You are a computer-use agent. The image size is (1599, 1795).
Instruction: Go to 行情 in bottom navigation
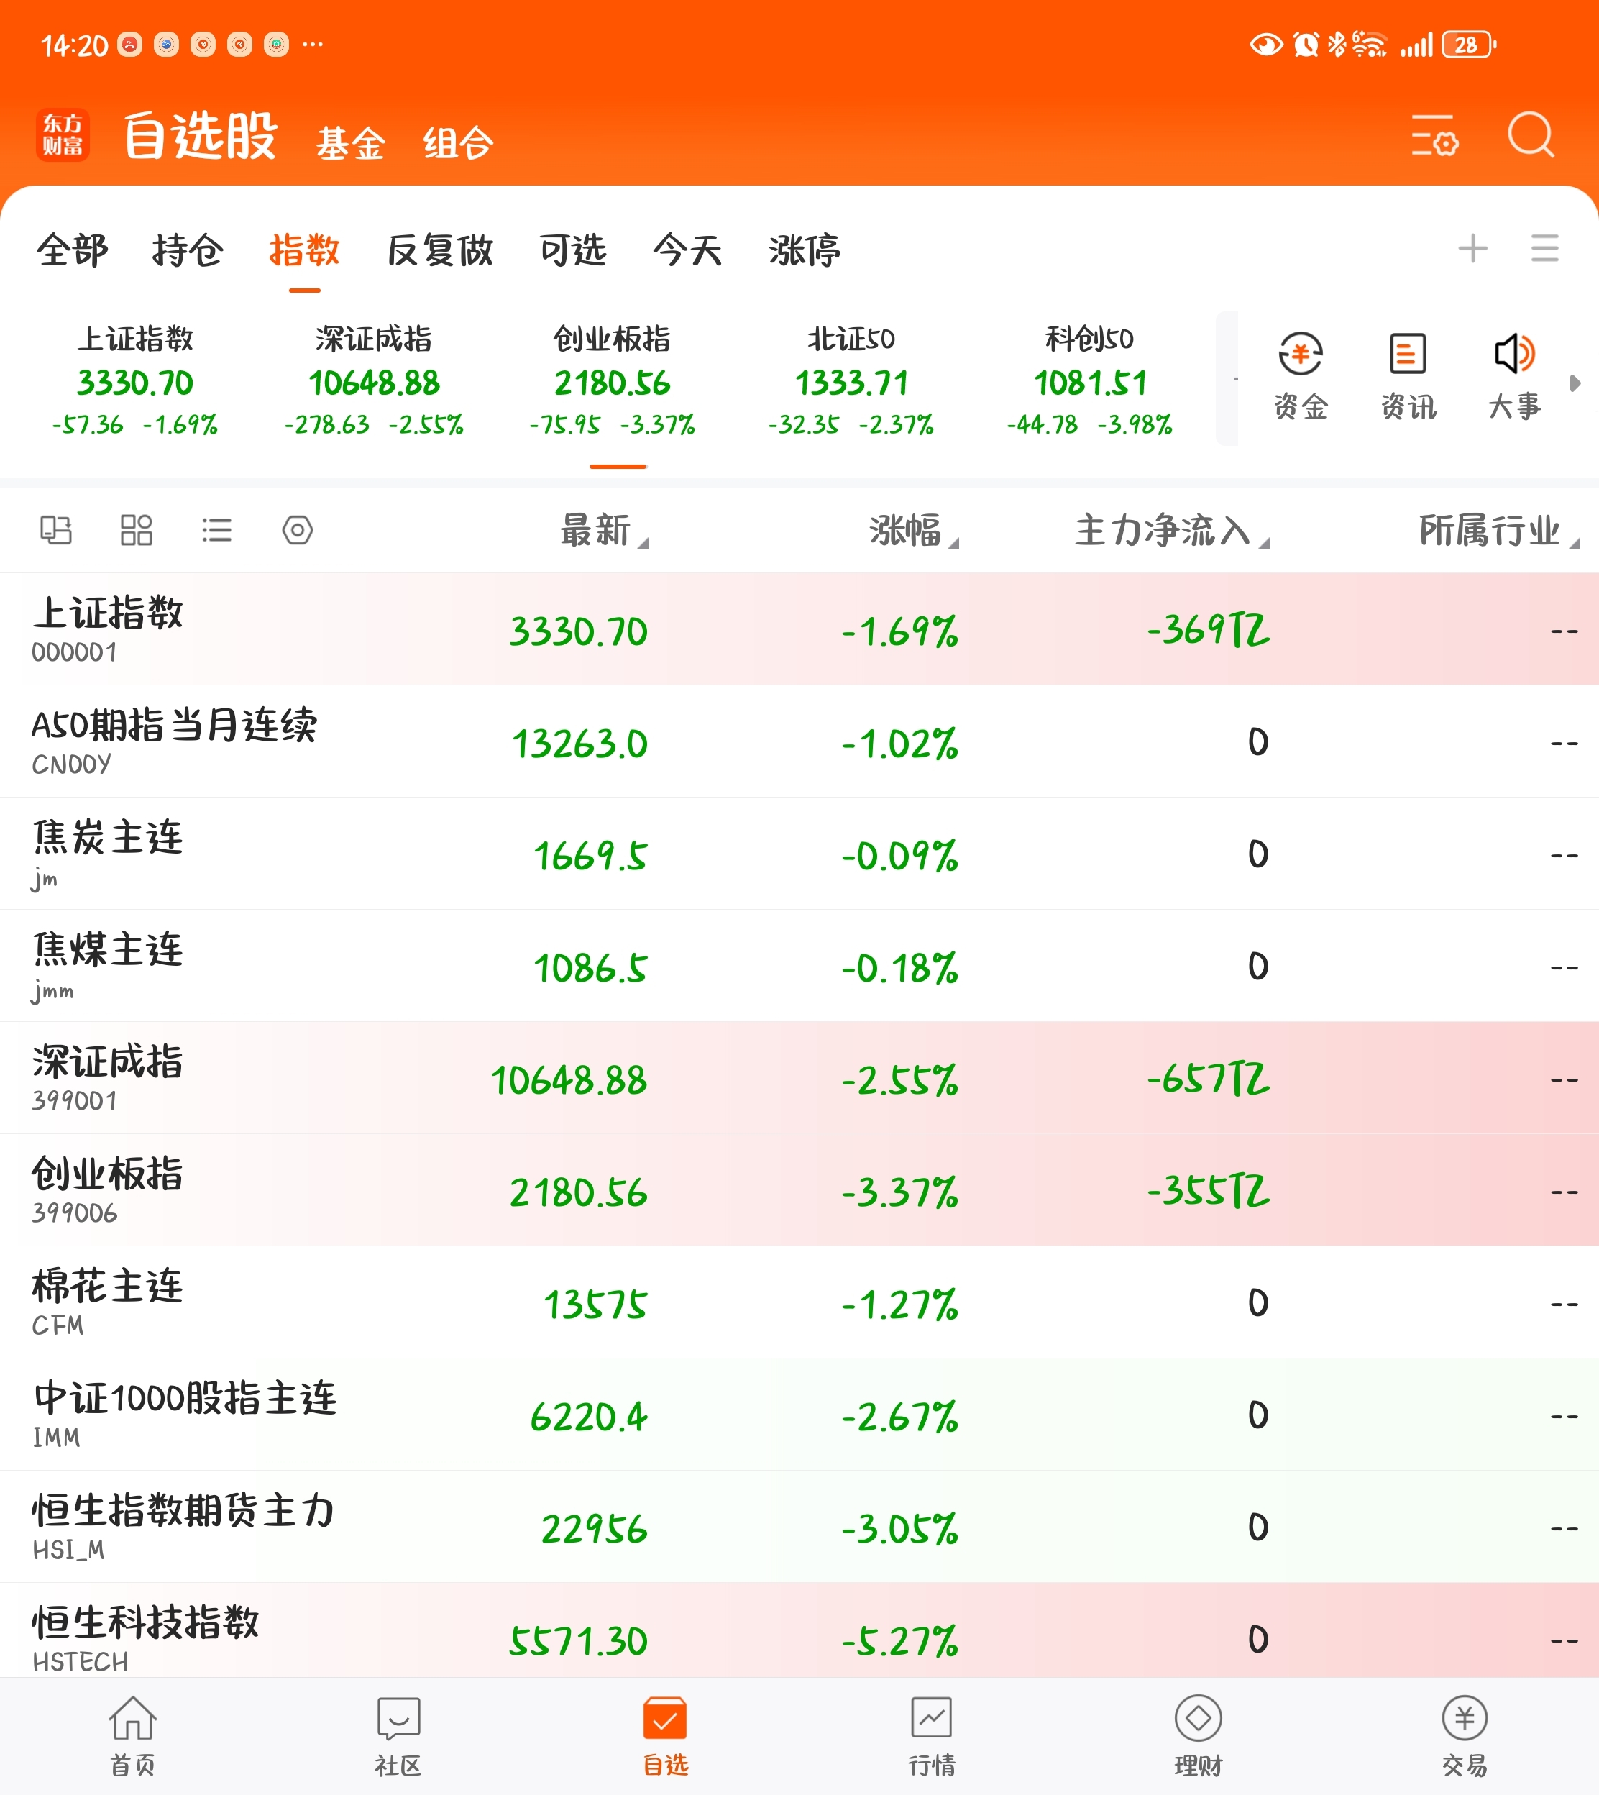coord(931,1736)
